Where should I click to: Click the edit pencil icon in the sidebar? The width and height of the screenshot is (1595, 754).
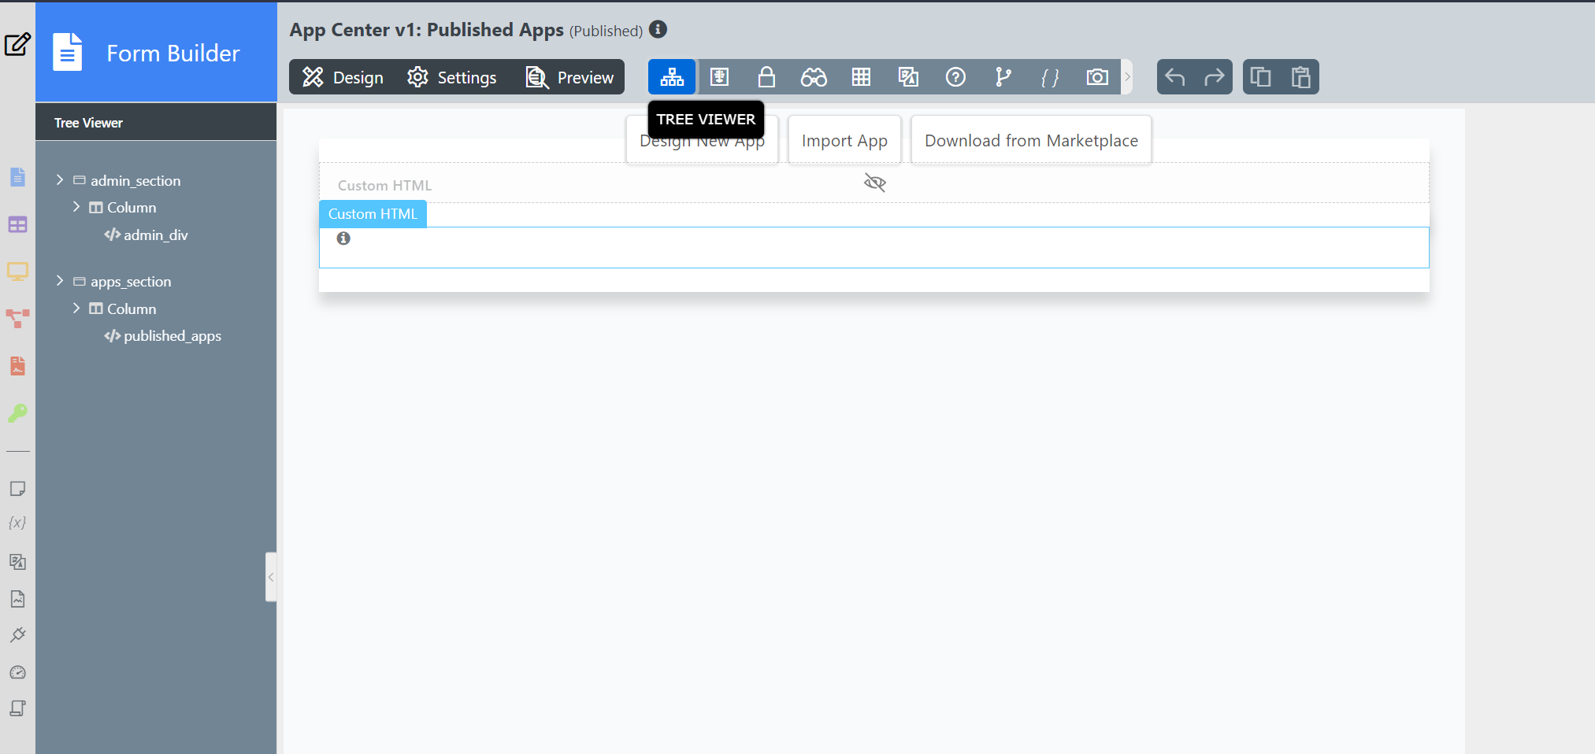[x=17, y=44]
